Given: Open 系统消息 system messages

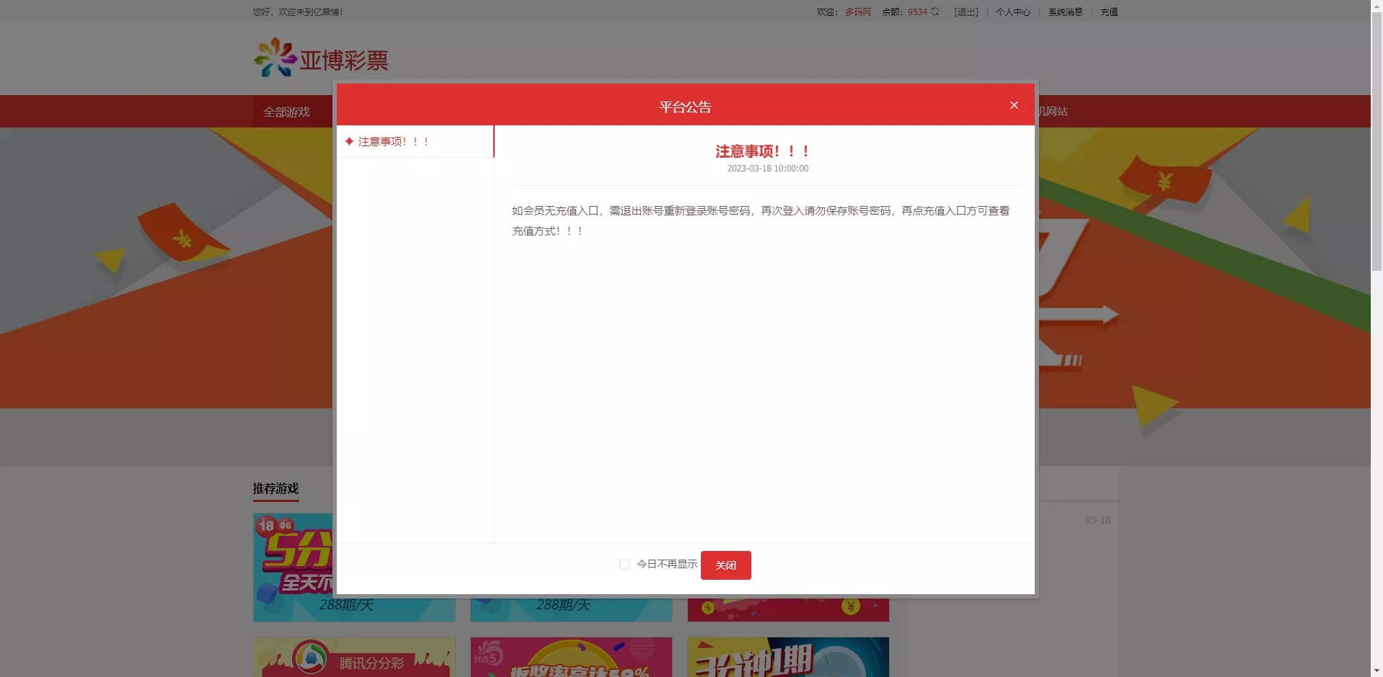Looking at the screenshot, I should [1064, 12].
